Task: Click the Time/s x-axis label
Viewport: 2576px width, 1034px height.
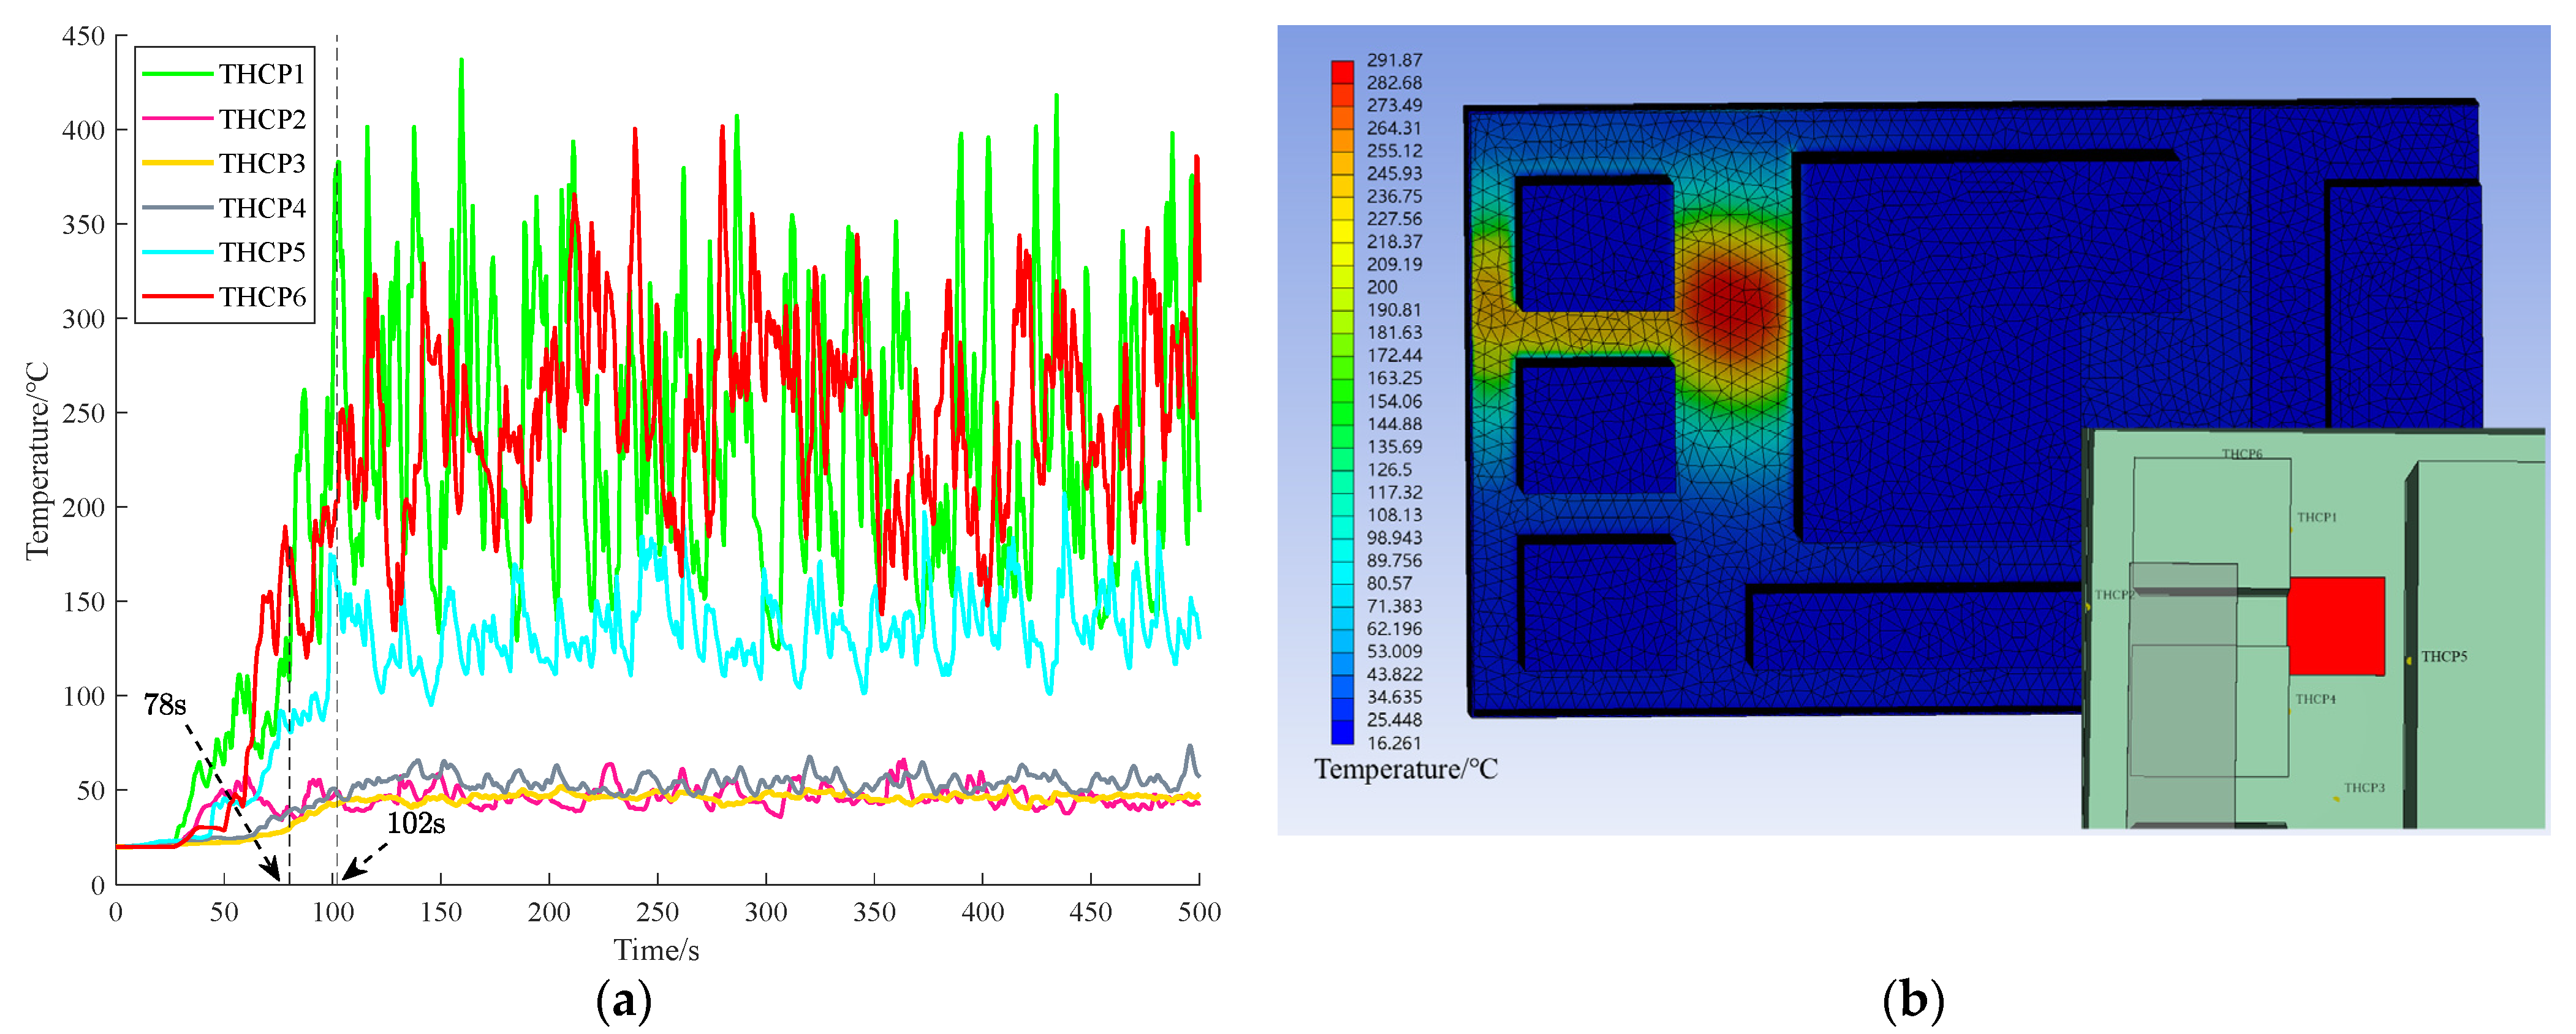Action: click(x=656, y=950)
